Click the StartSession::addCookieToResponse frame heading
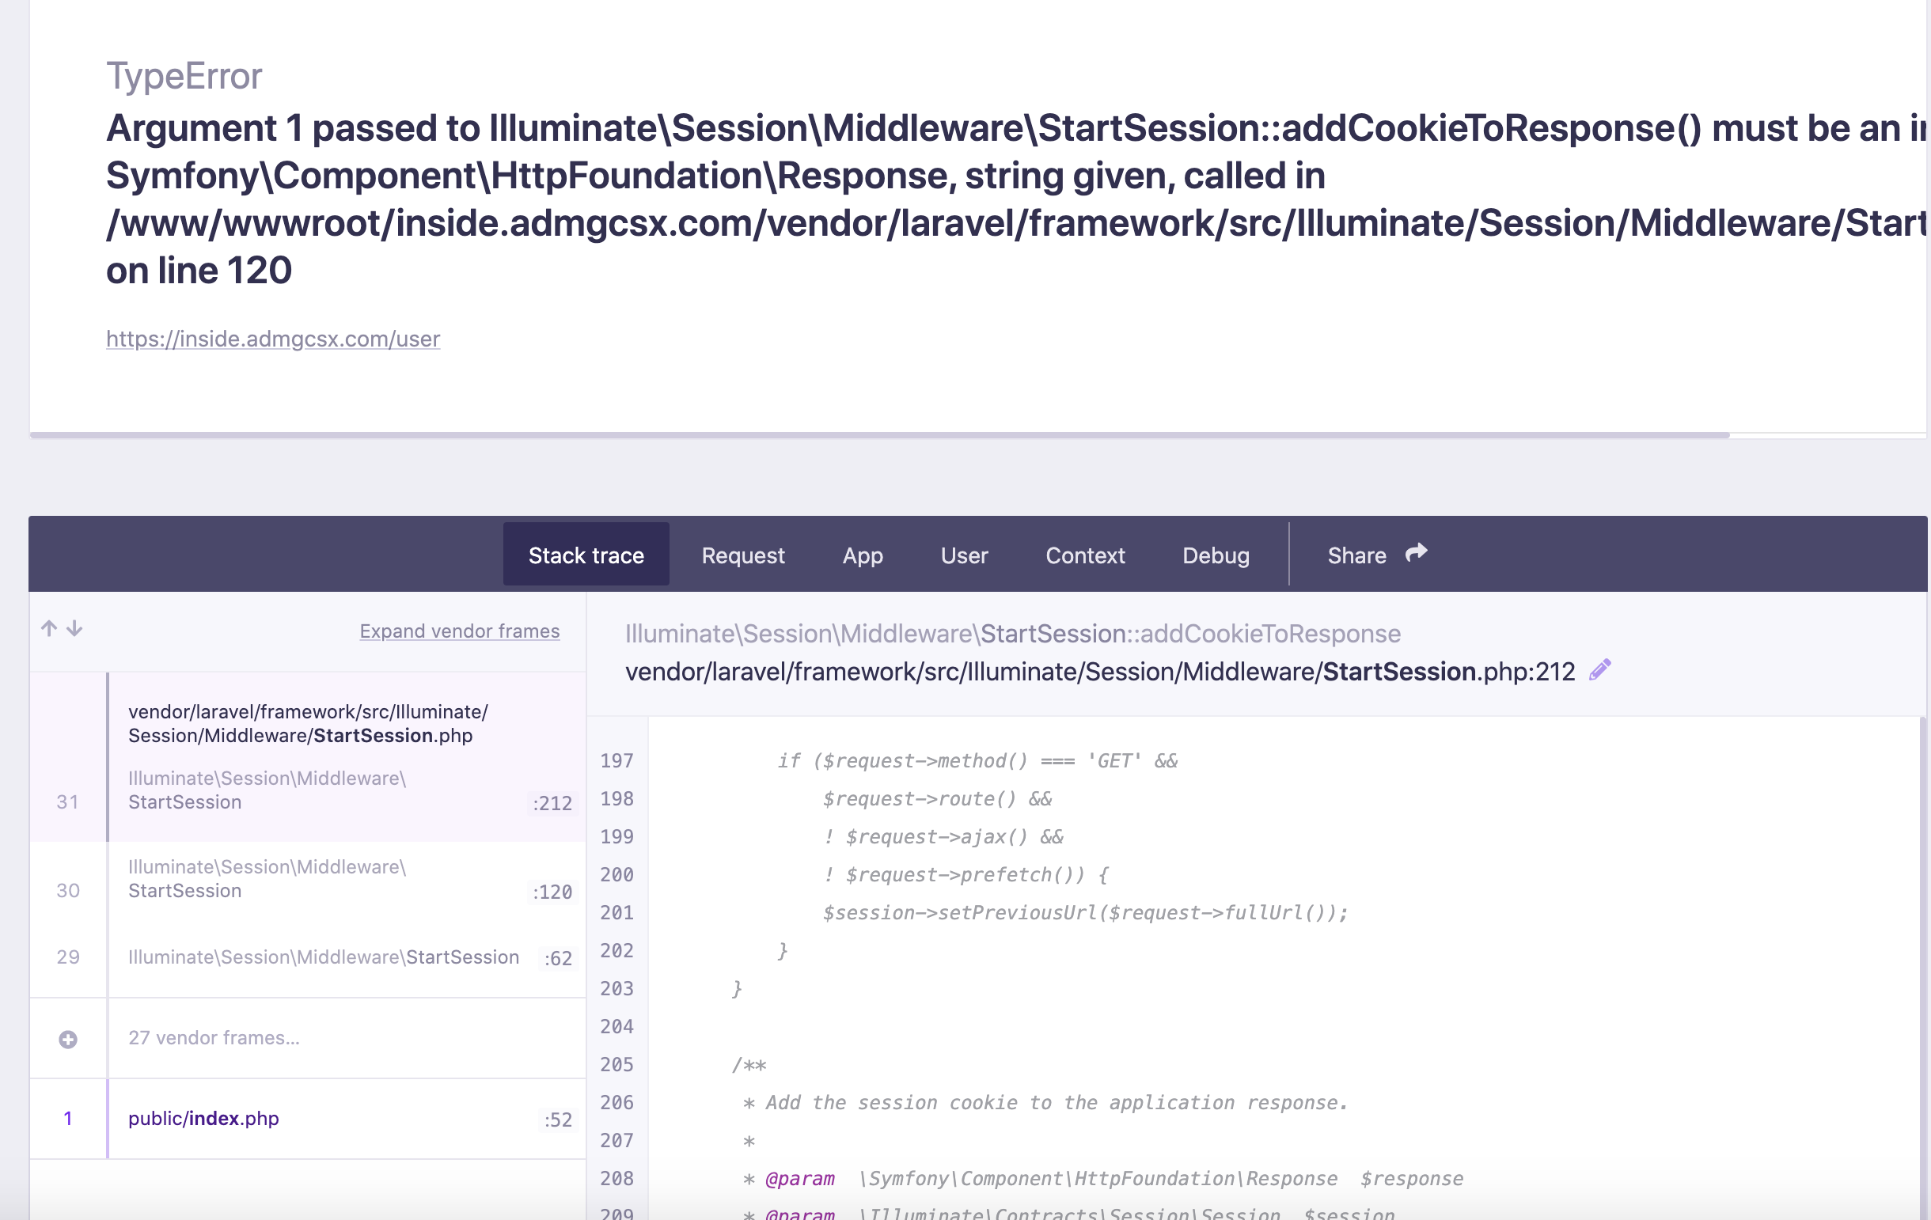1931x1220 pixels. pyautogui.click(x=1013, y=633)
